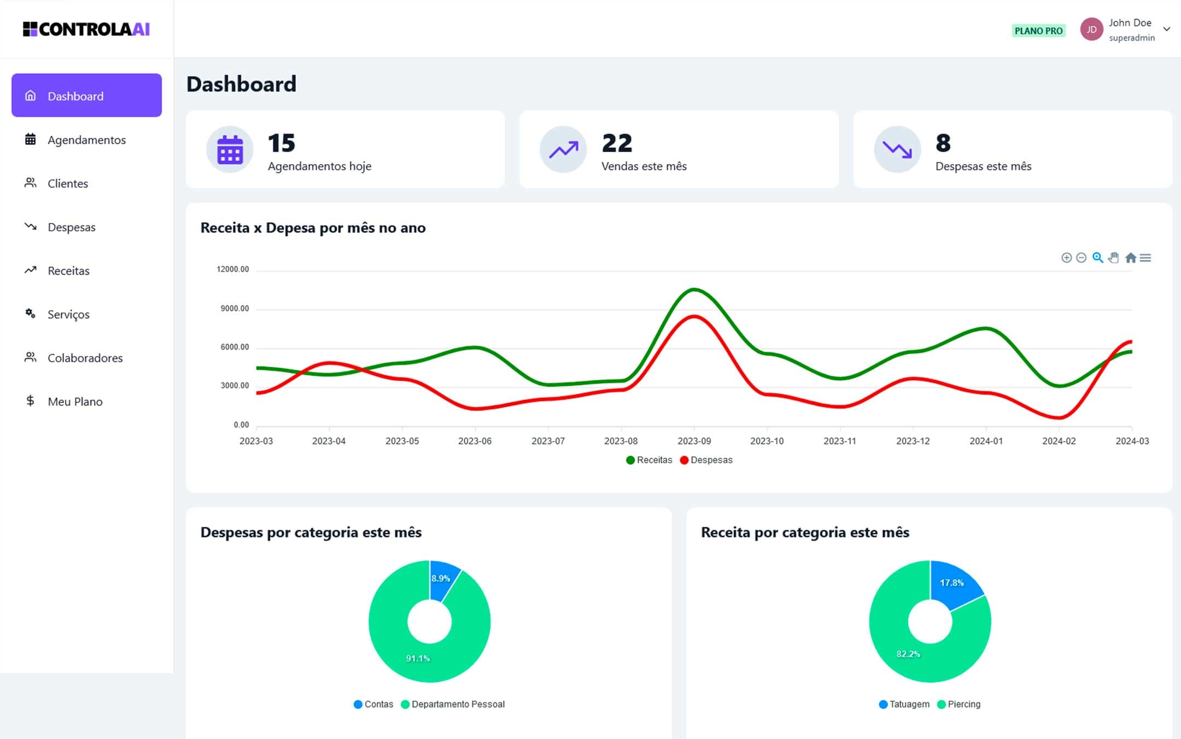1181x739 pixels.
Task: Click the Colaboradores people icon in sidebar
Action: 31,357
